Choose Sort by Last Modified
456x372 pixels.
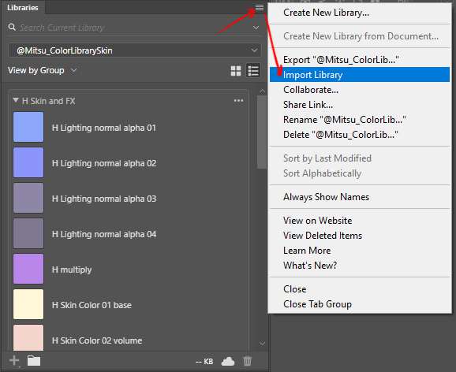click(x=360, y=158)
